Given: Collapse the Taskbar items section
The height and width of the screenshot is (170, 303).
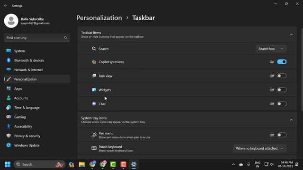Looking at the screenshot, I should (291, 34).
